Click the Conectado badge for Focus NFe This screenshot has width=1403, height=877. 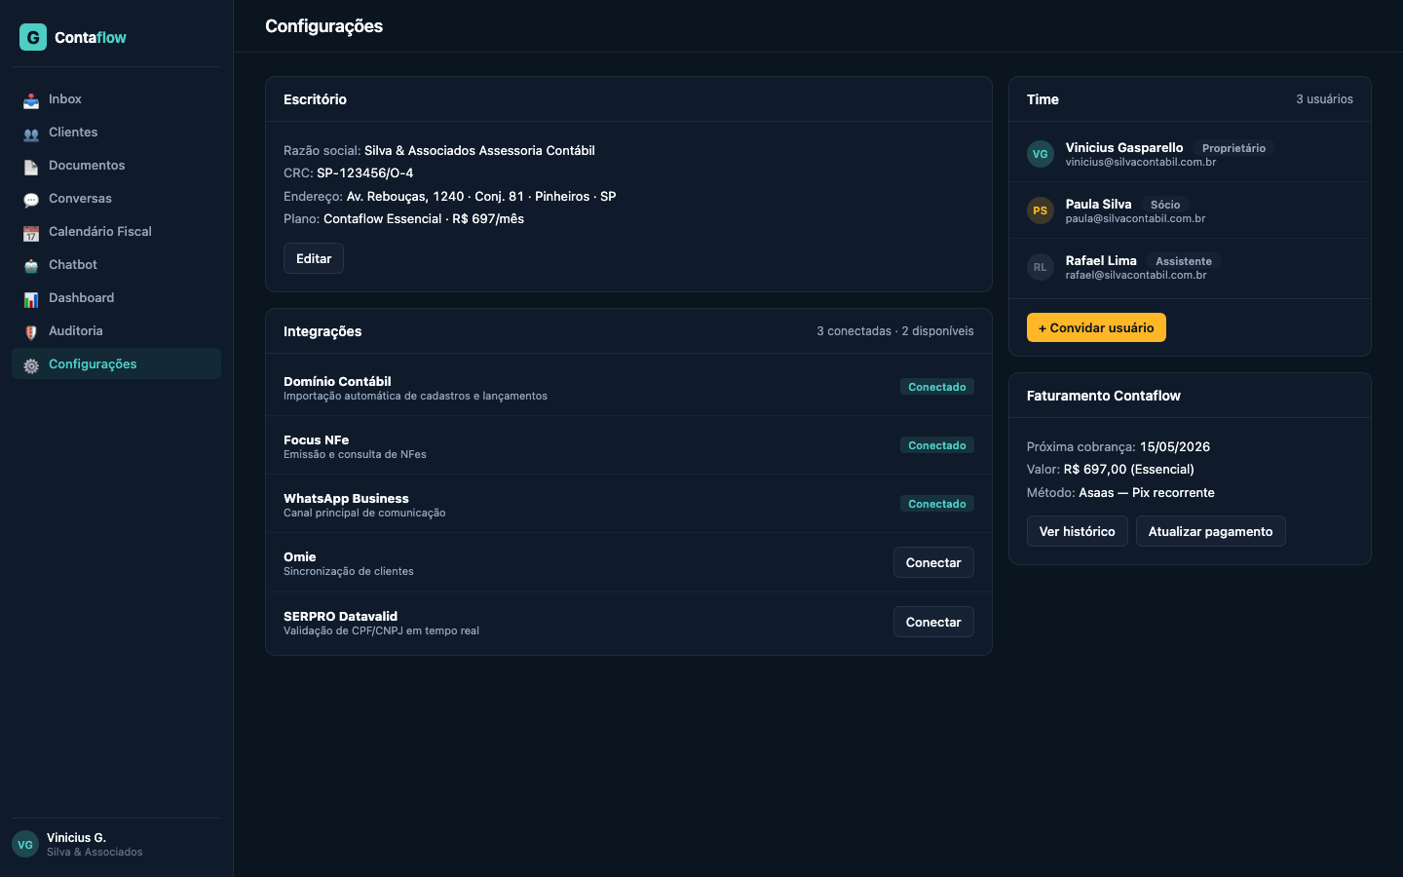point(936,445)
